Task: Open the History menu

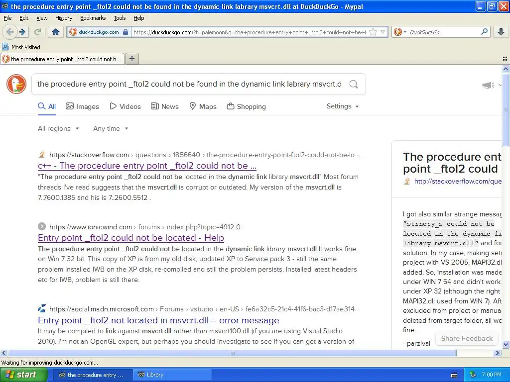Action: [64, 18]
